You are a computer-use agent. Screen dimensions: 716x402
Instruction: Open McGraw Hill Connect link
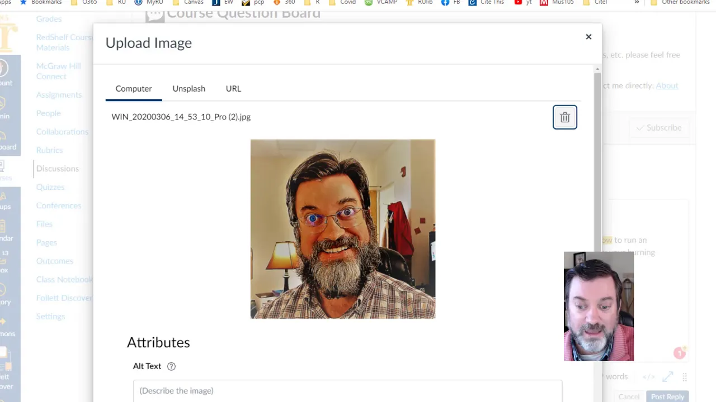click(x=58, y=71)
